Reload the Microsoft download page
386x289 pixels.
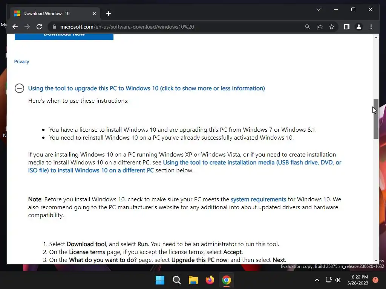tap(39, 27)
